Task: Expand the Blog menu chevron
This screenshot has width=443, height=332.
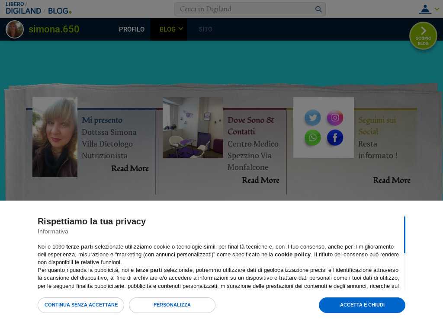Action: [181, 29]
